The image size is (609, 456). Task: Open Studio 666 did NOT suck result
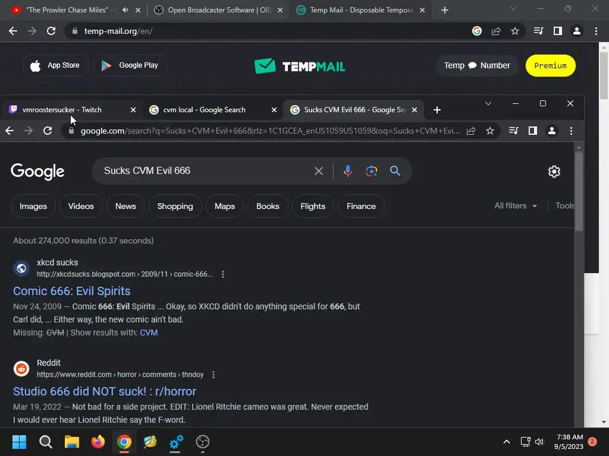point(105,392)
